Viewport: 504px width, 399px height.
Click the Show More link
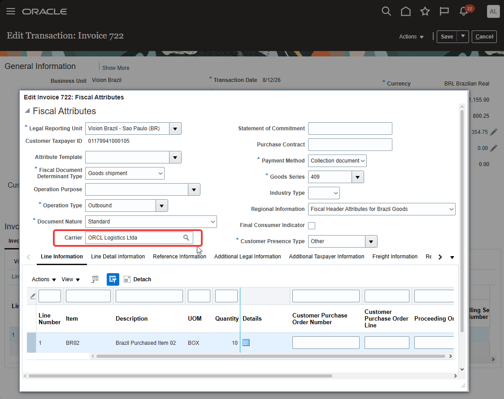116,68
